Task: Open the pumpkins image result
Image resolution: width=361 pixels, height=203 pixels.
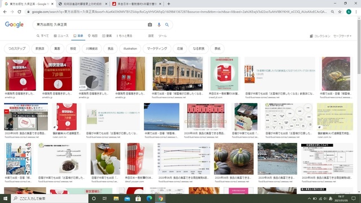Action: [x=234, y=159]
